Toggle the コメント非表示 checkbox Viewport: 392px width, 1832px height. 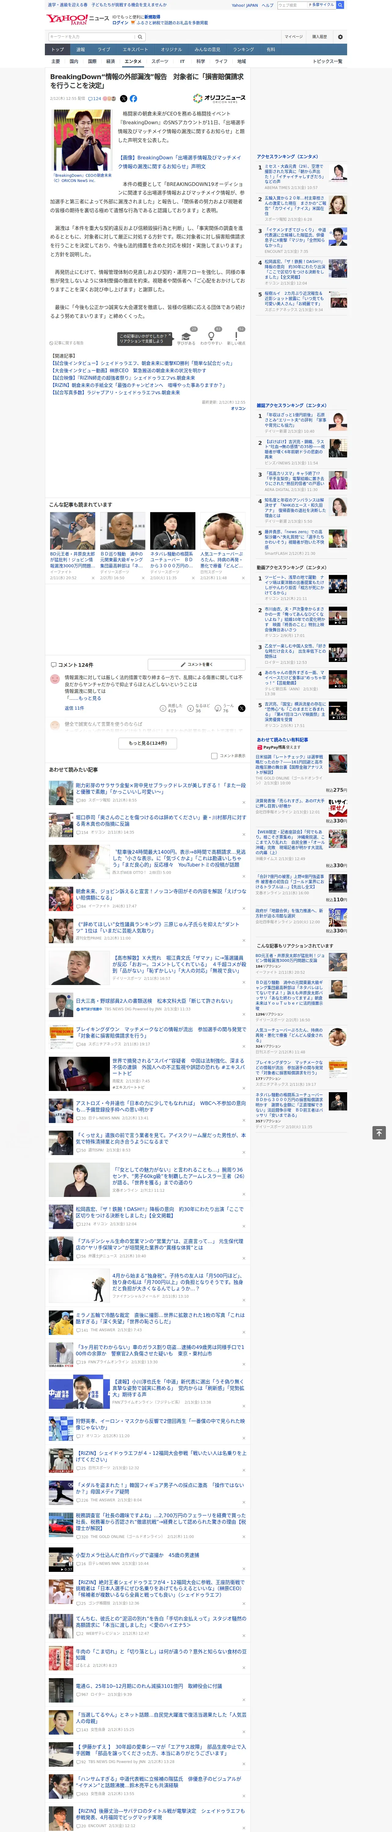pos(214,756)
